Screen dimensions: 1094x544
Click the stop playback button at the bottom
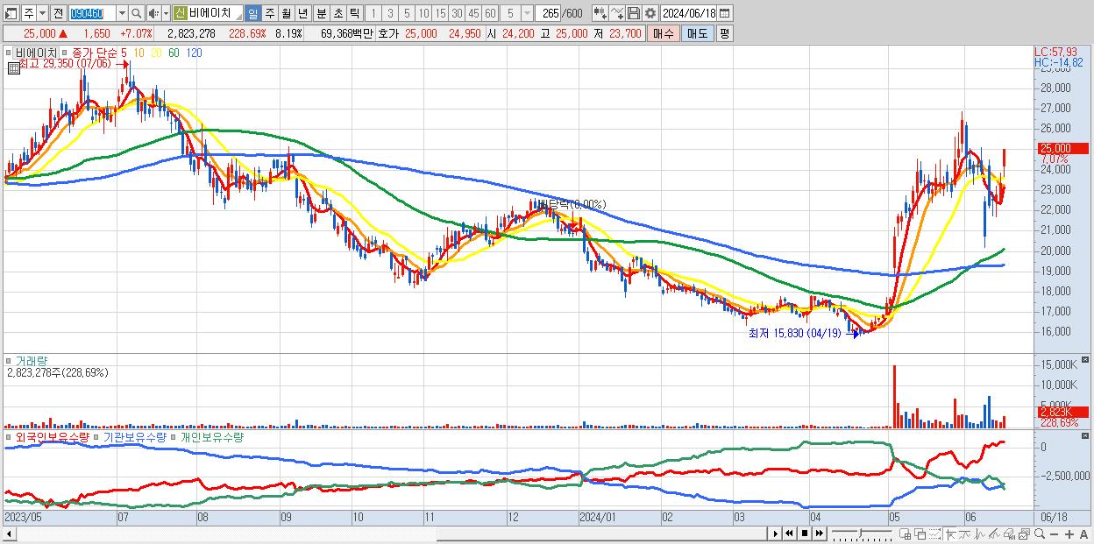click(805, 533)
